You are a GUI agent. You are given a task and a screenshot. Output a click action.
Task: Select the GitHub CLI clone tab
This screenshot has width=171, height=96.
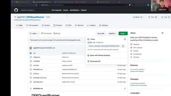pos(100,42)
